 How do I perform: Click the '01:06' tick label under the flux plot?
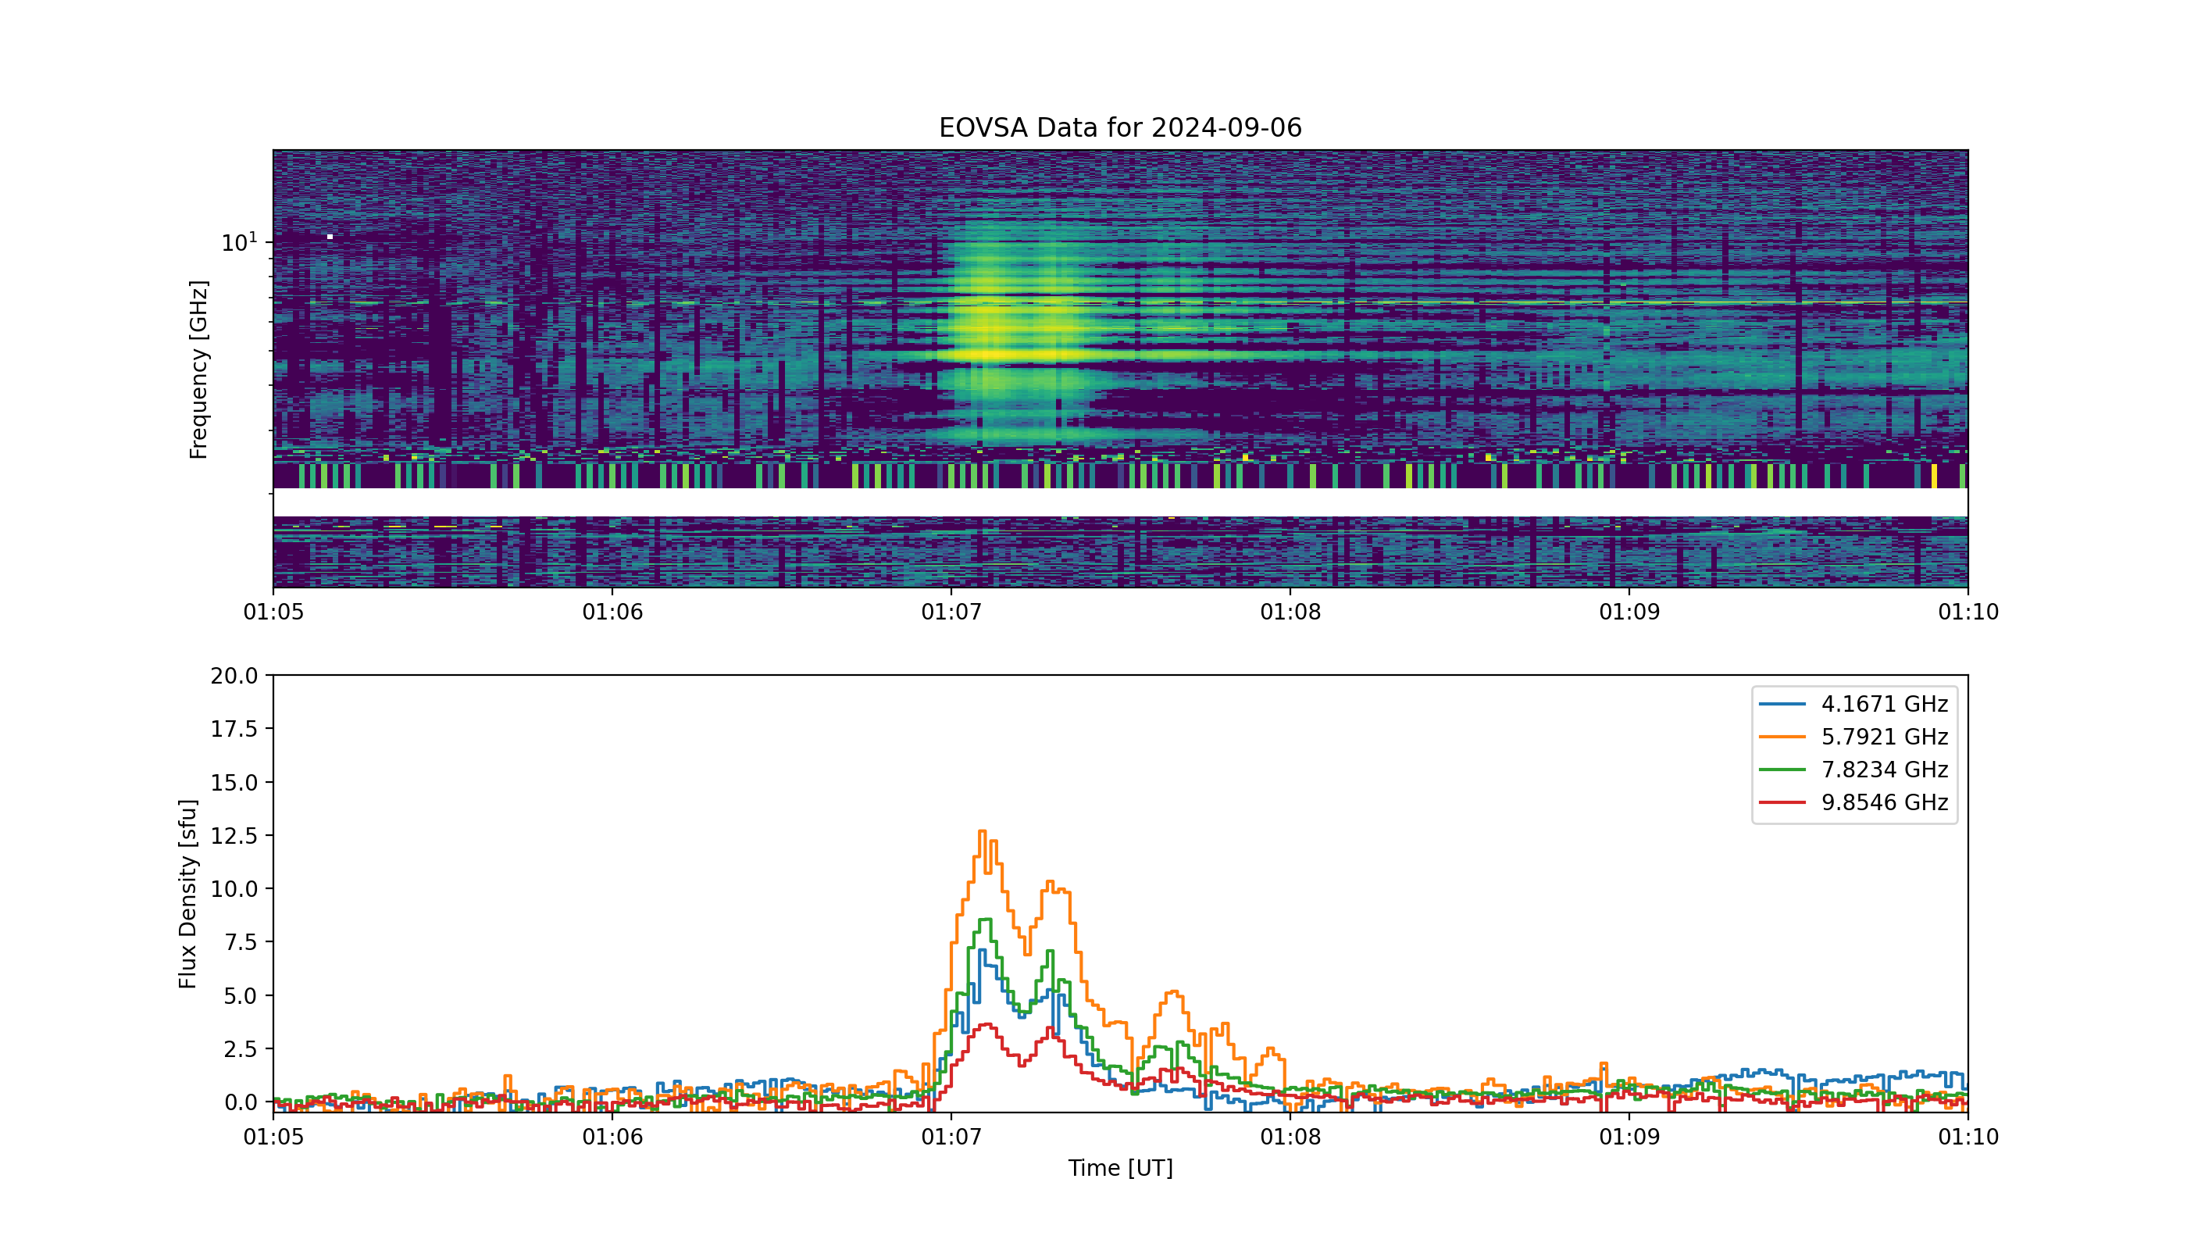[x=612, y=1137]
